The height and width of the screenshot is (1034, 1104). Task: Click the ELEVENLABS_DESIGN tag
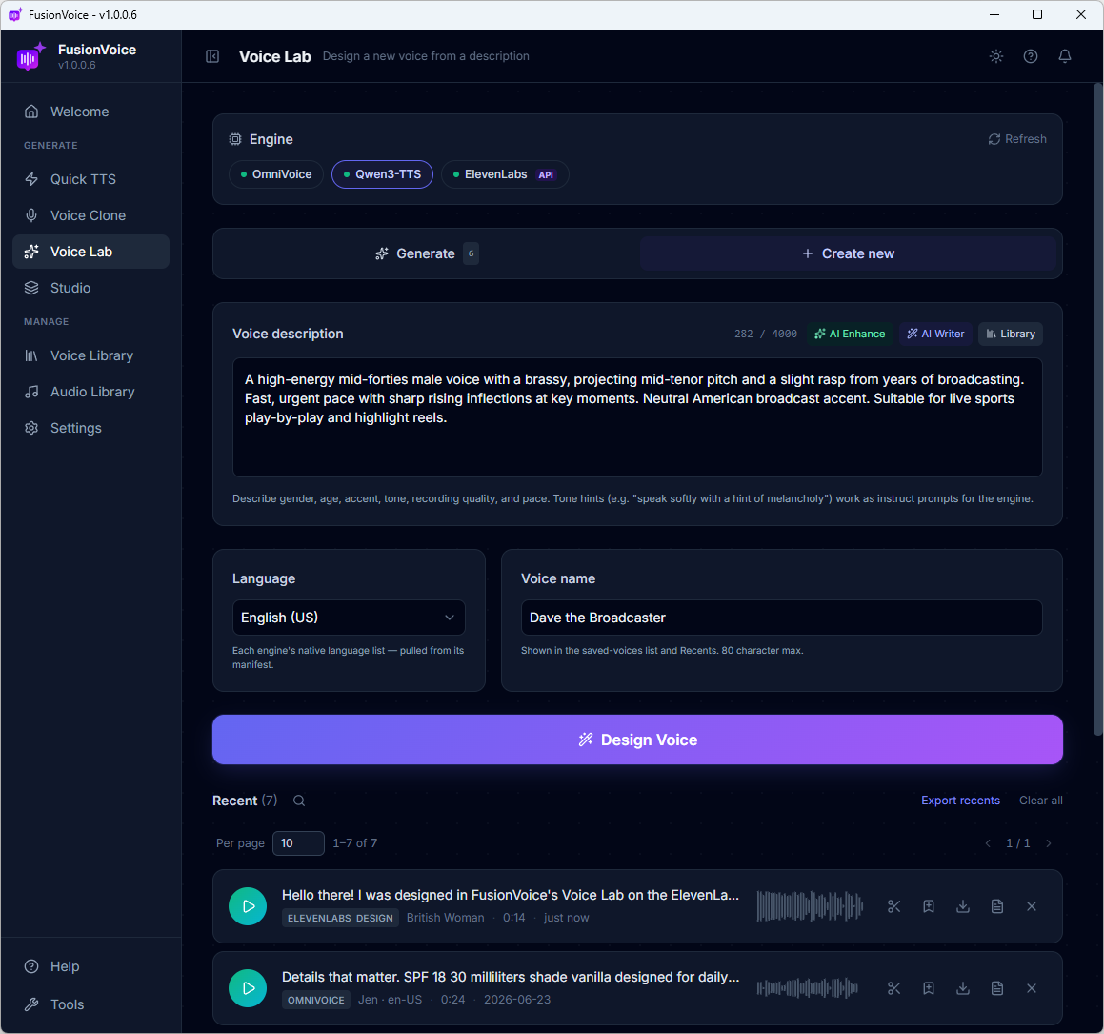pos(340,918)
